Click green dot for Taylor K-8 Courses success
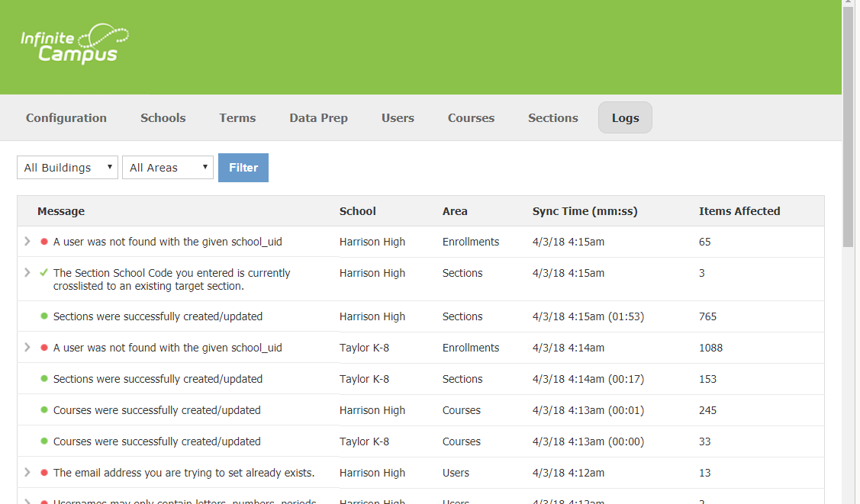The image size is (860, 504). pyautogui.click(x=44, y=441)
